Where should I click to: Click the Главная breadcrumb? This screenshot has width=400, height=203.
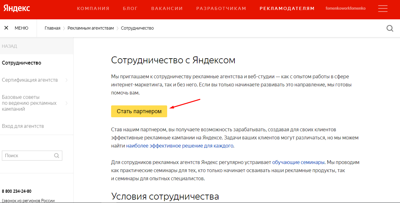pyautogui.click(x=52, y=28)
